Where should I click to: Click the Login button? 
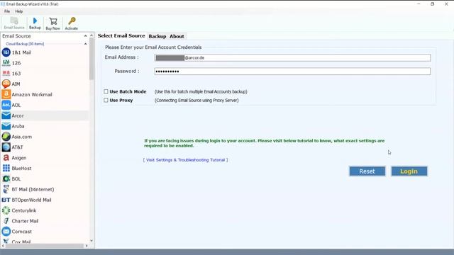click(x=409, y=171)
